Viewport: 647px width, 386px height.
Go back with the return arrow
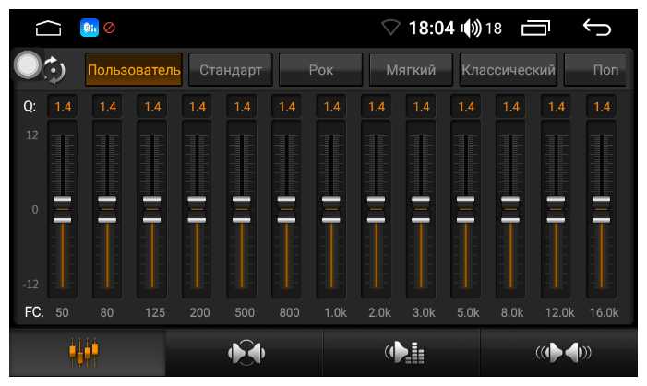596,28
